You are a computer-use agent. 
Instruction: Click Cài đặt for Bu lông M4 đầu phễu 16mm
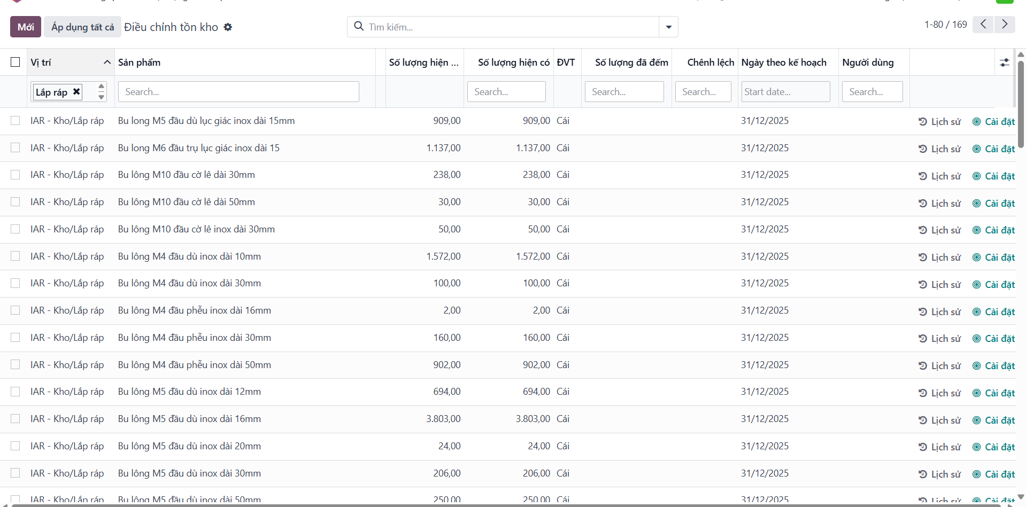(993, 312)
